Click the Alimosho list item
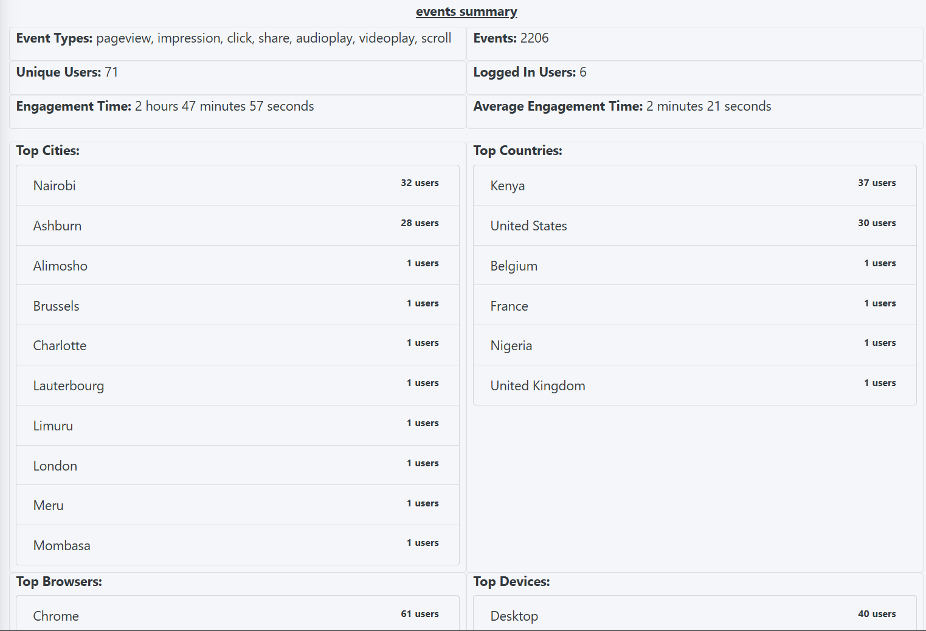926x631 pixels. [237, 266]
